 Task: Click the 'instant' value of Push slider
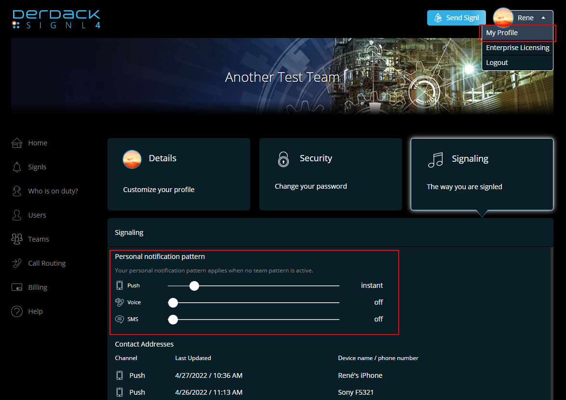click(x=372, y=285)
